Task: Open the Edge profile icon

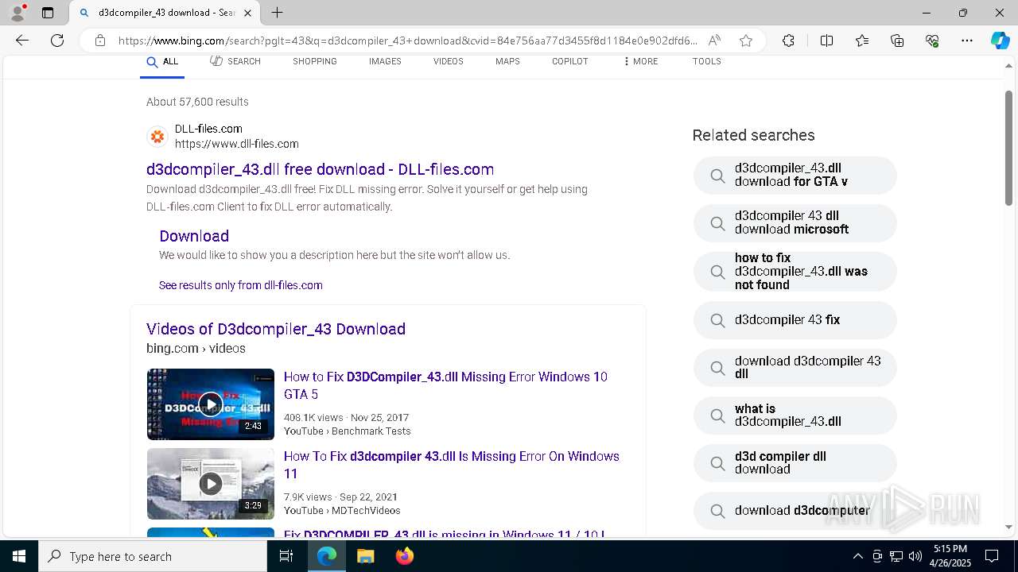Action: [17, 13]
